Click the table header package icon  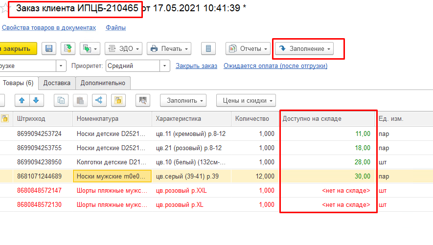(5, 119)
